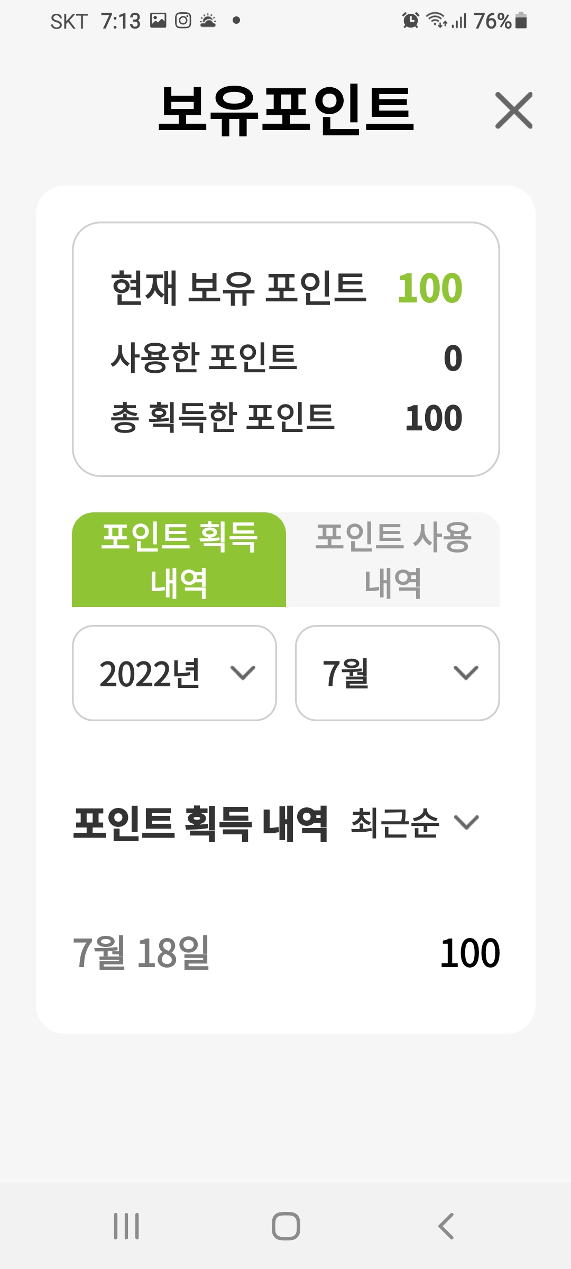Screen dimensions: 571x1269
Task: Tap the battery status icon
Action: [521, 21]
